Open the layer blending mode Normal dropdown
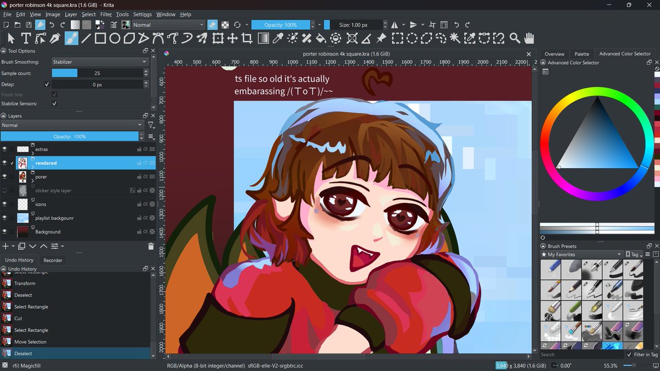The height and width of the screenshot is (371, 660). [72, 125]
